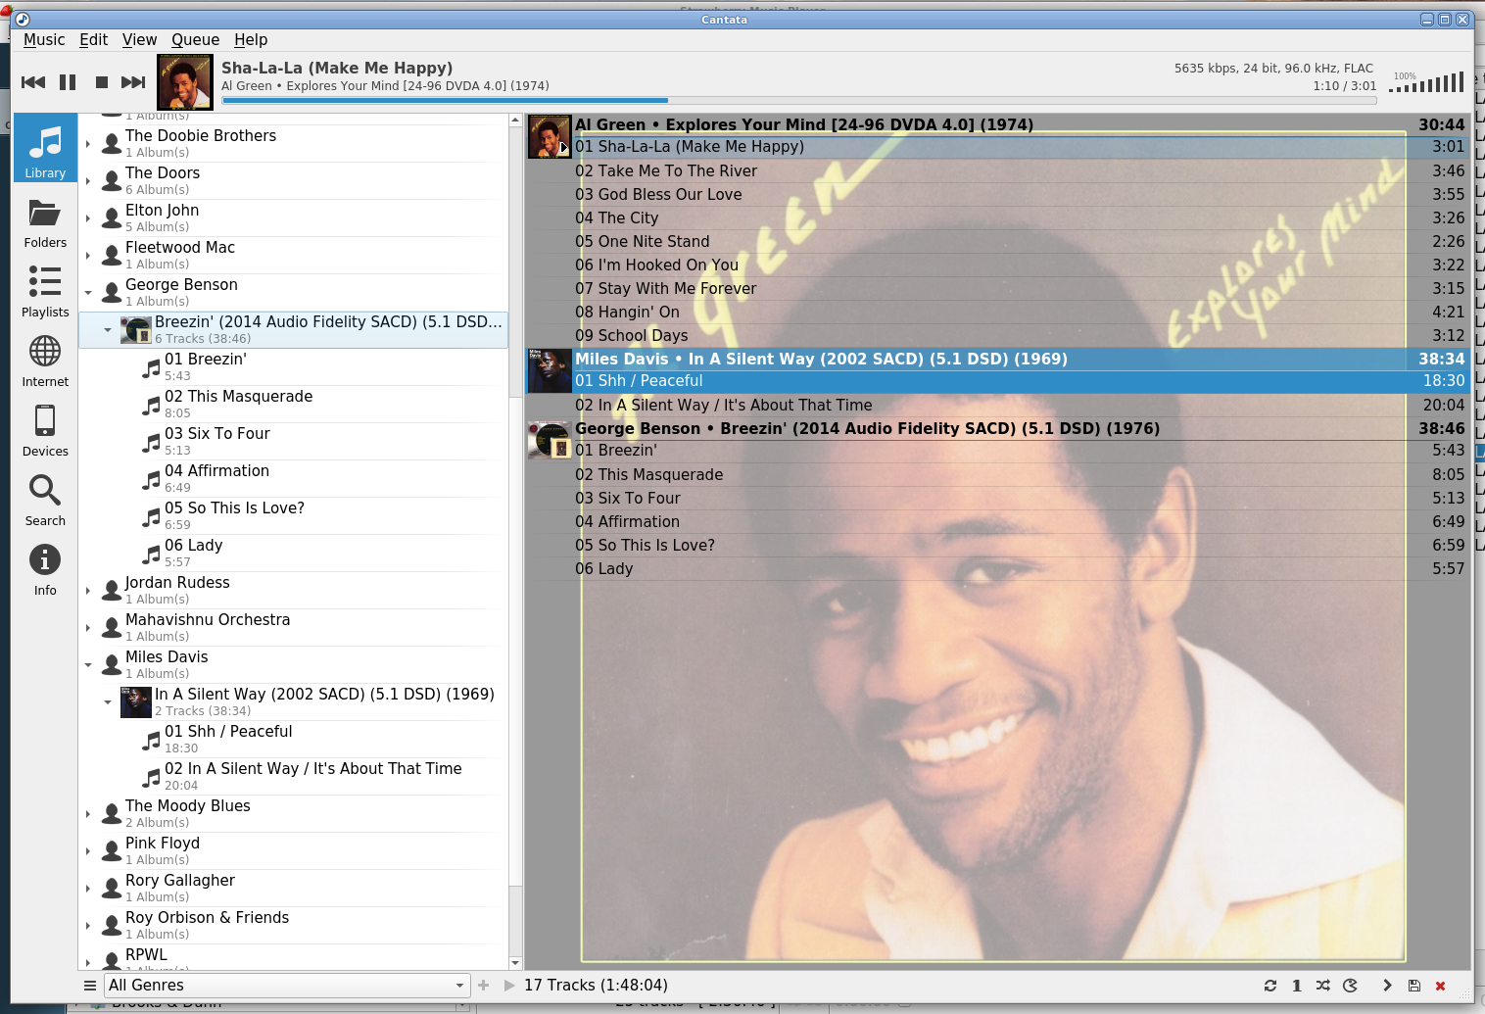
Task: Collapse In A Silent Way album
Action: pos(108,702)
